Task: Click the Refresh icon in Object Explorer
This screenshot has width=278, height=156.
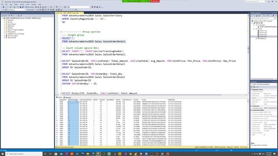Action: click(x=19, y=16)
